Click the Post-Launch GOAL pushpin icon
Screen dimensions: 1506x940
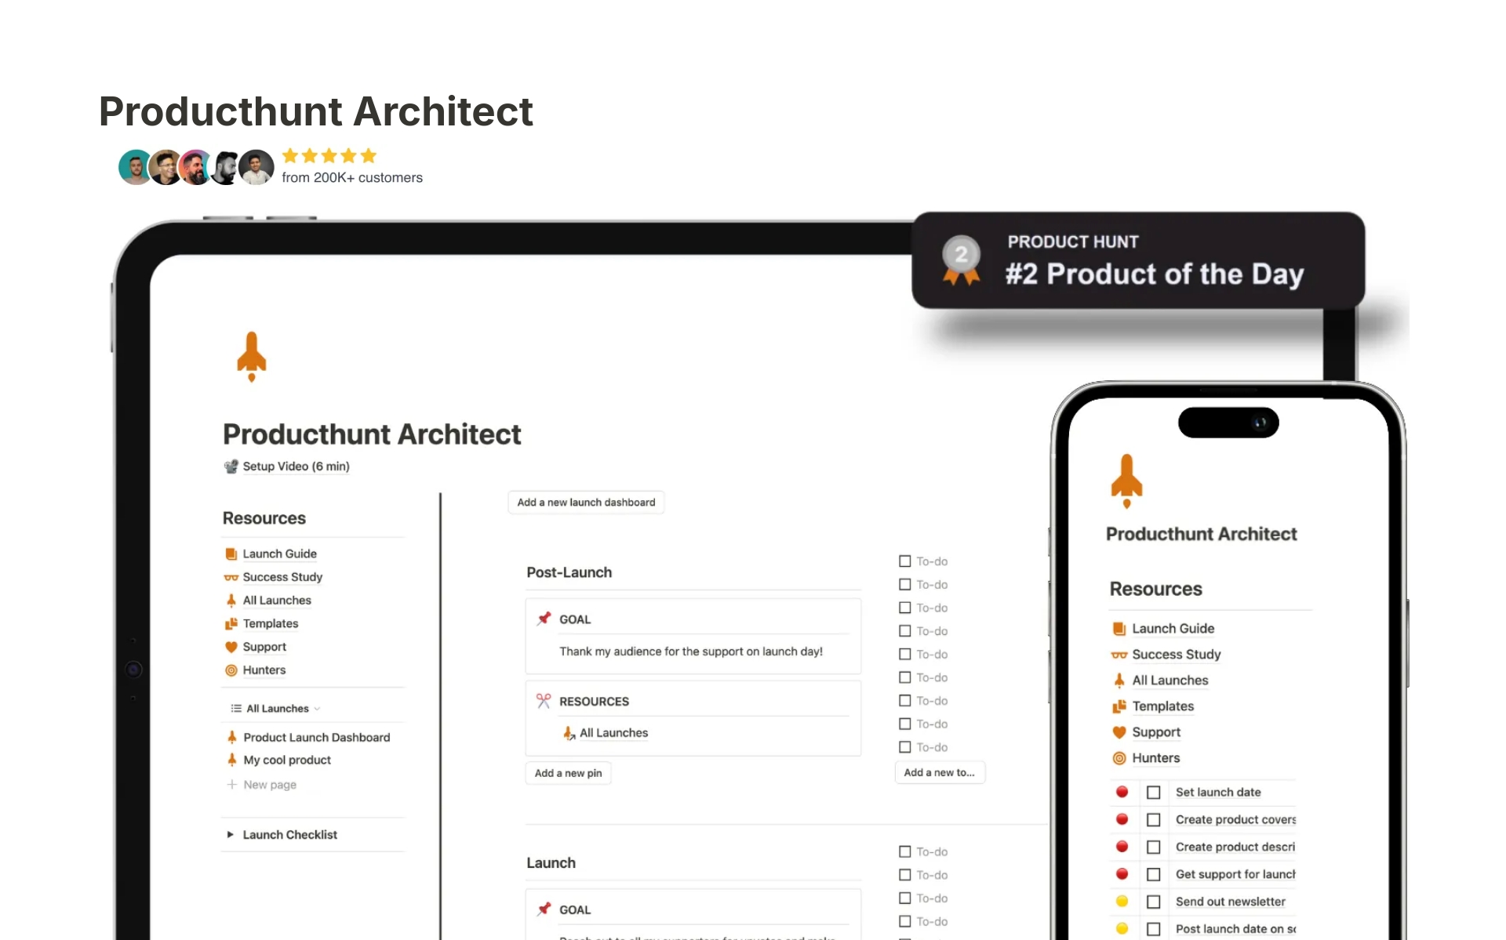coord(544,619)
